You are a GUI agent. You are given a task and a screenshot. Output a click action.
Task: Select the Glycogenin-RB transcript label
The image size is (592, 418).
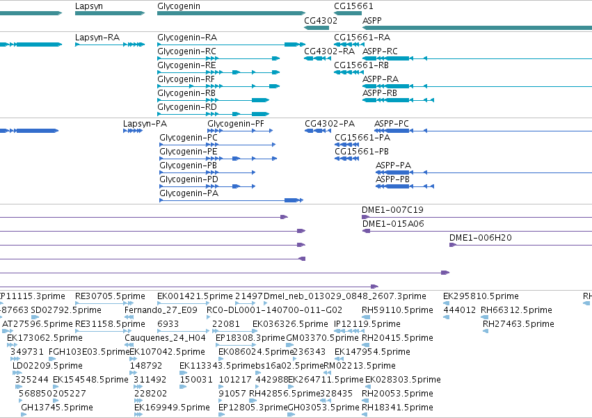point(186,93)
